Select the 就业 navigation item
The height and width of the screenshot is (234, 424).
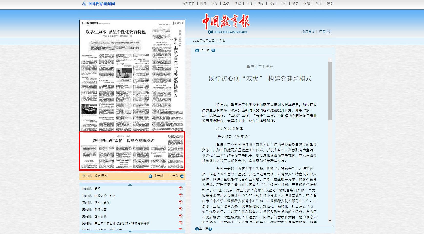click(x=284, y=3)
